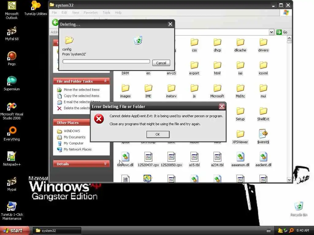Image resolution: width=314 pixels, height=235 pixels.
Task: Open the address bar dropdown arrow
Action: click(x=271, y=32)
